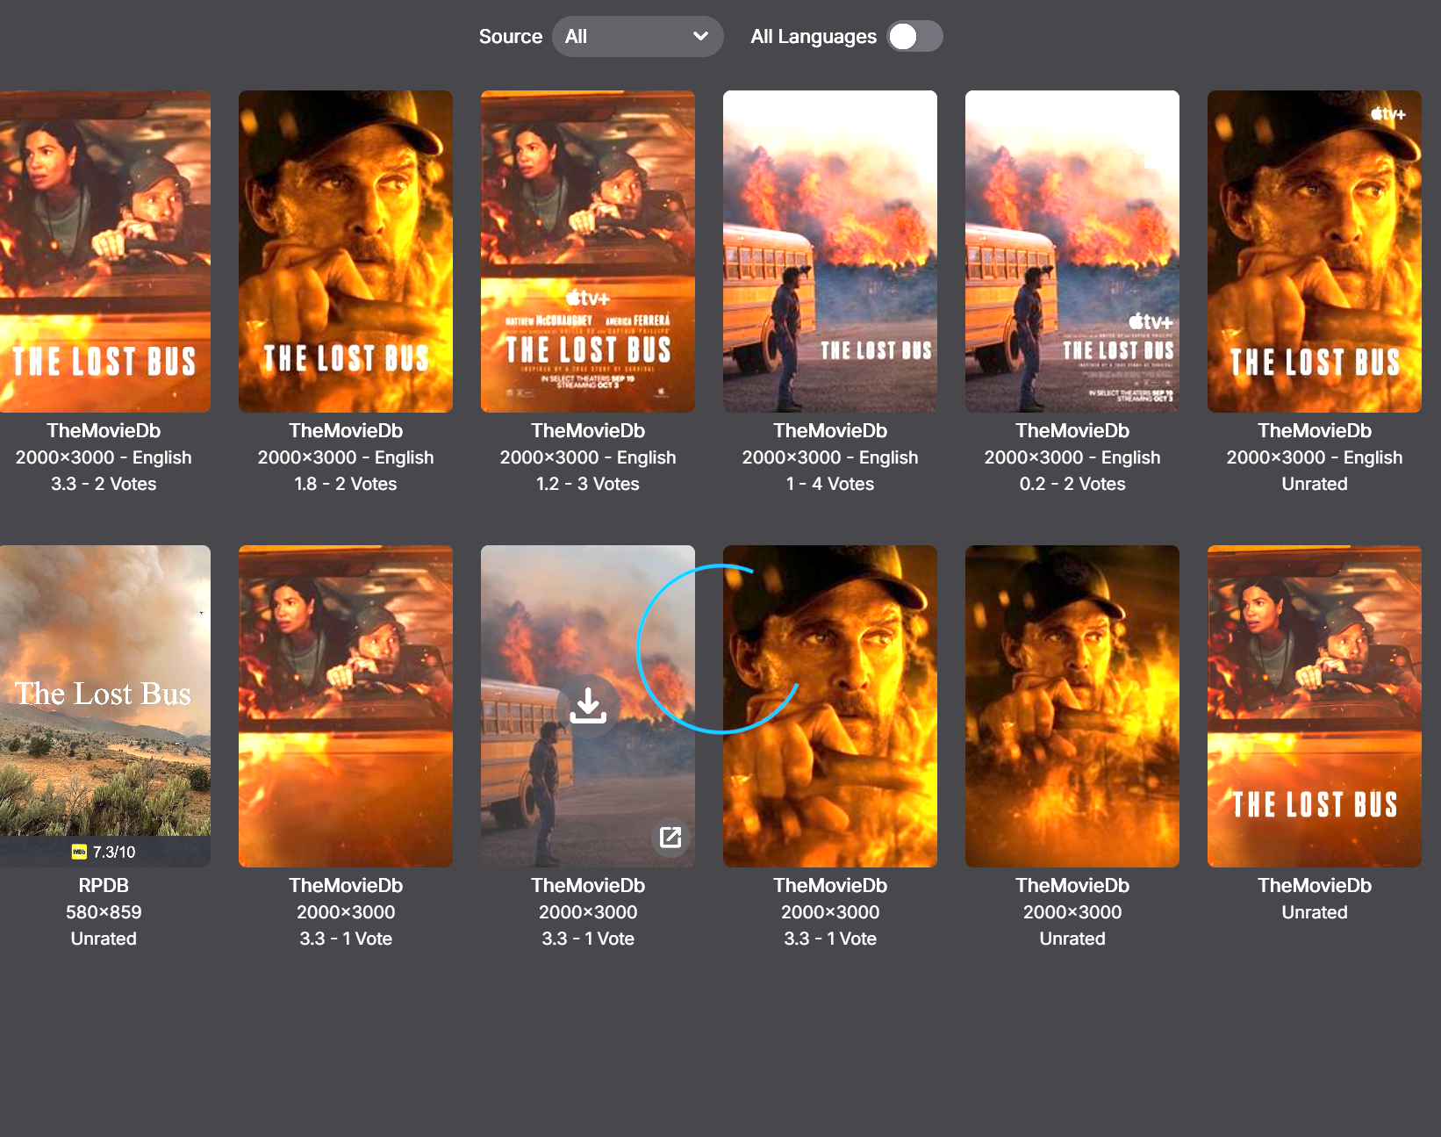
Task: Open the hovered poster in a new window
Action: click(x=670, y=837)
